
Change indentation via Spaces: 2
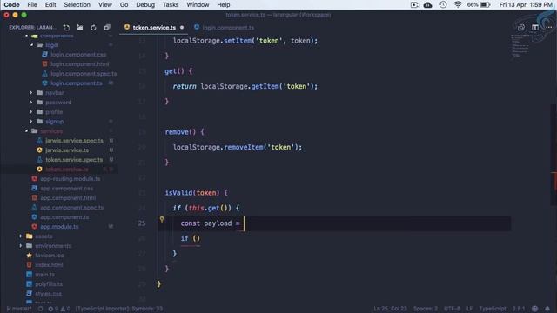pos(425,309)
